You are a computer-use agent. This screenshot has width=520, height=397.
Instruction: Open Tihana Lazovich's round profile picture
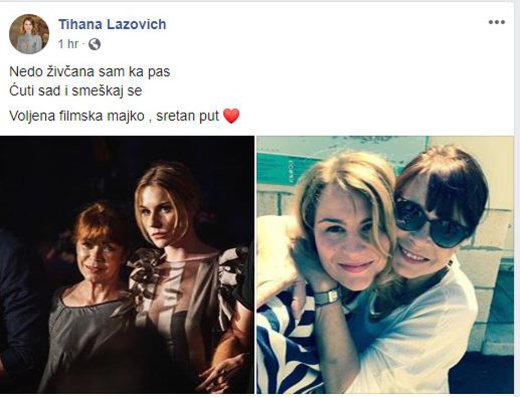click(29, 34)
